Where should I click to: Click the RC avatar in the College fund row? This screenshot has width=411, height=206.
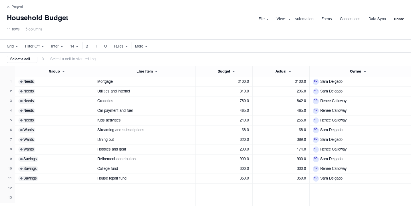[x=316, y=169]
